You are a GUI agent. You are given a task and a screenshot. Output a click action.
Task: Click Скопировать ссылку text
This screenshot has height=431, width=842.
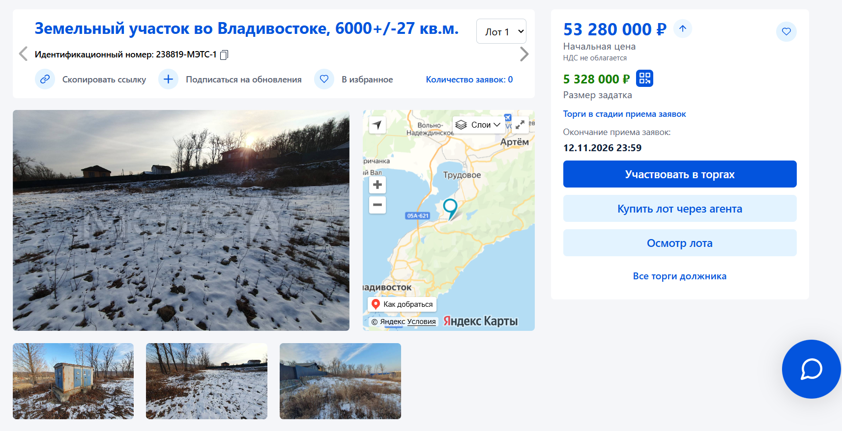104,80
